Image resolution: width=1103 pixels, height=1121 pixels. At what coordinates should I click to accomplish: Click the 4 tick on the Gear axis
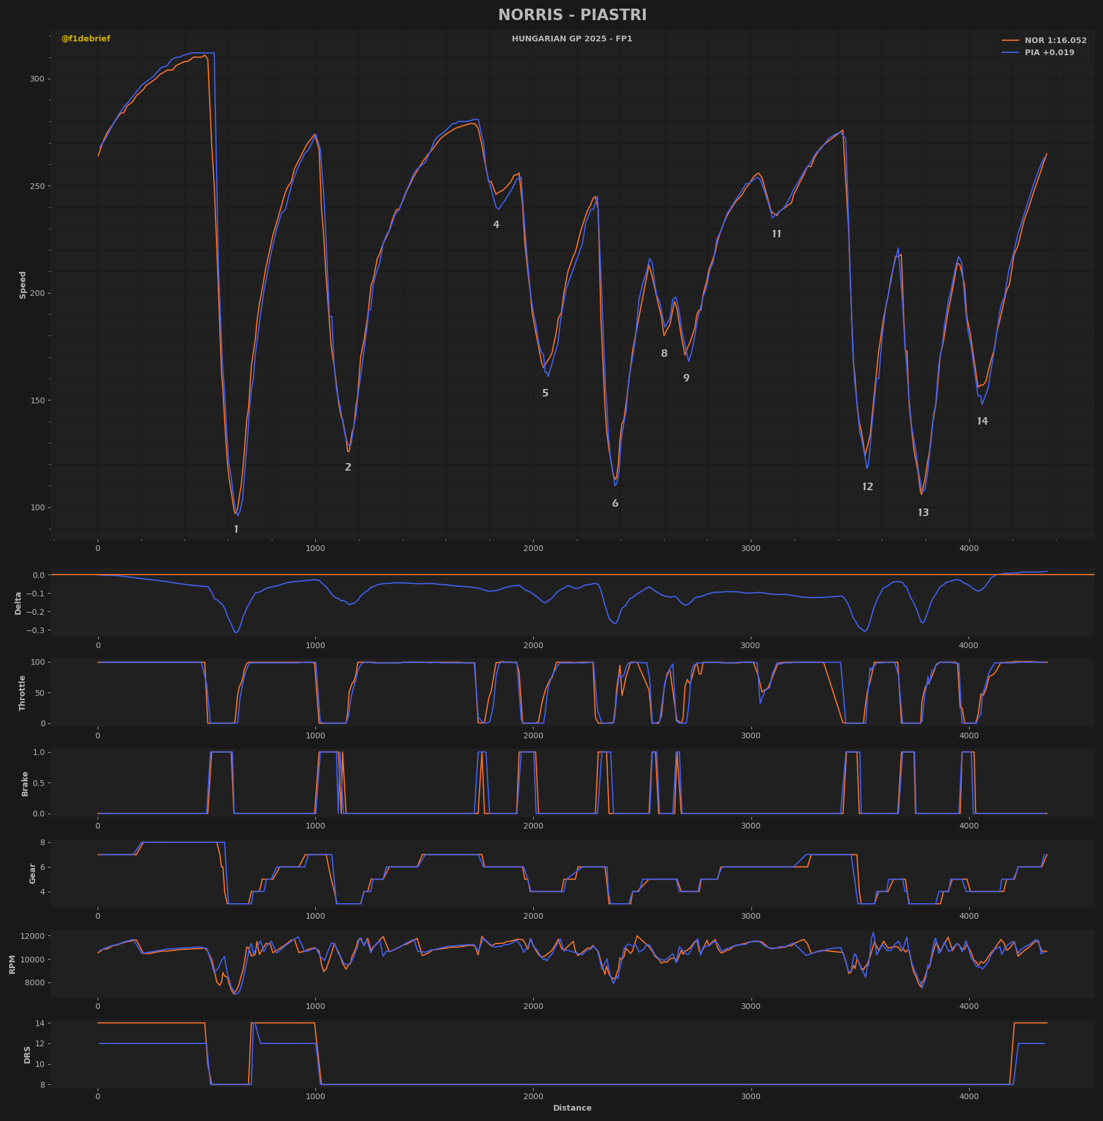tap(43, 892)
